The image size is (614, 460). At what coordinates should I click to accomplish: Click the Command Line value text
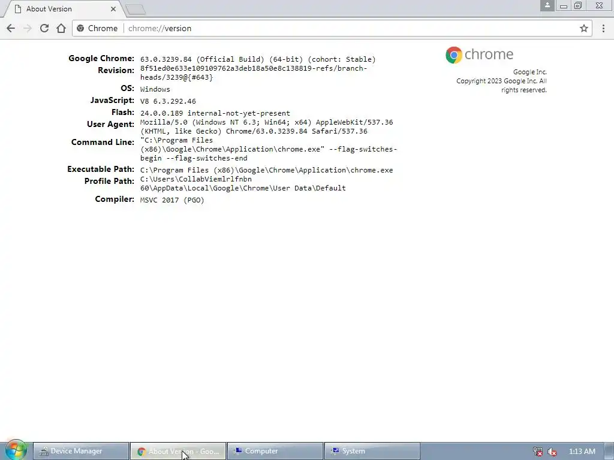[x=269, y=149]
